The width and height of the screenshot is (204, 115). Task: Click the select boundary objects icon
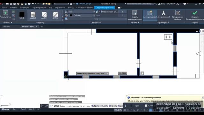point(13,12)
